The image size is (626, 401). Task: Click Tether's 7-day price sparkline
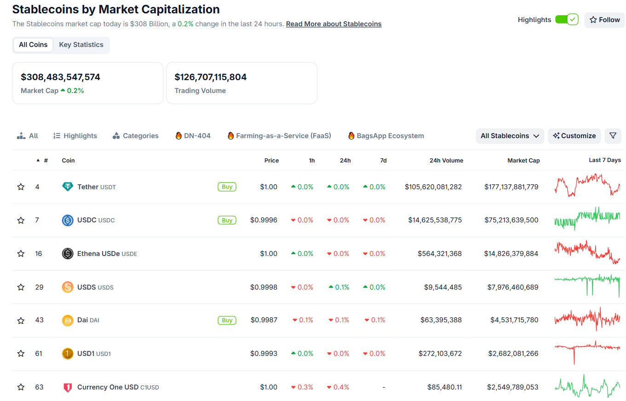coord(587,186)
